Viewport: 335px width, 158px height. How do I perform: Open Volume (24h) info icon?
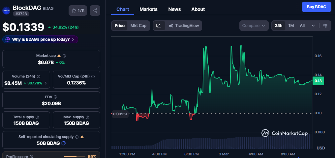[x=39, y=77]
